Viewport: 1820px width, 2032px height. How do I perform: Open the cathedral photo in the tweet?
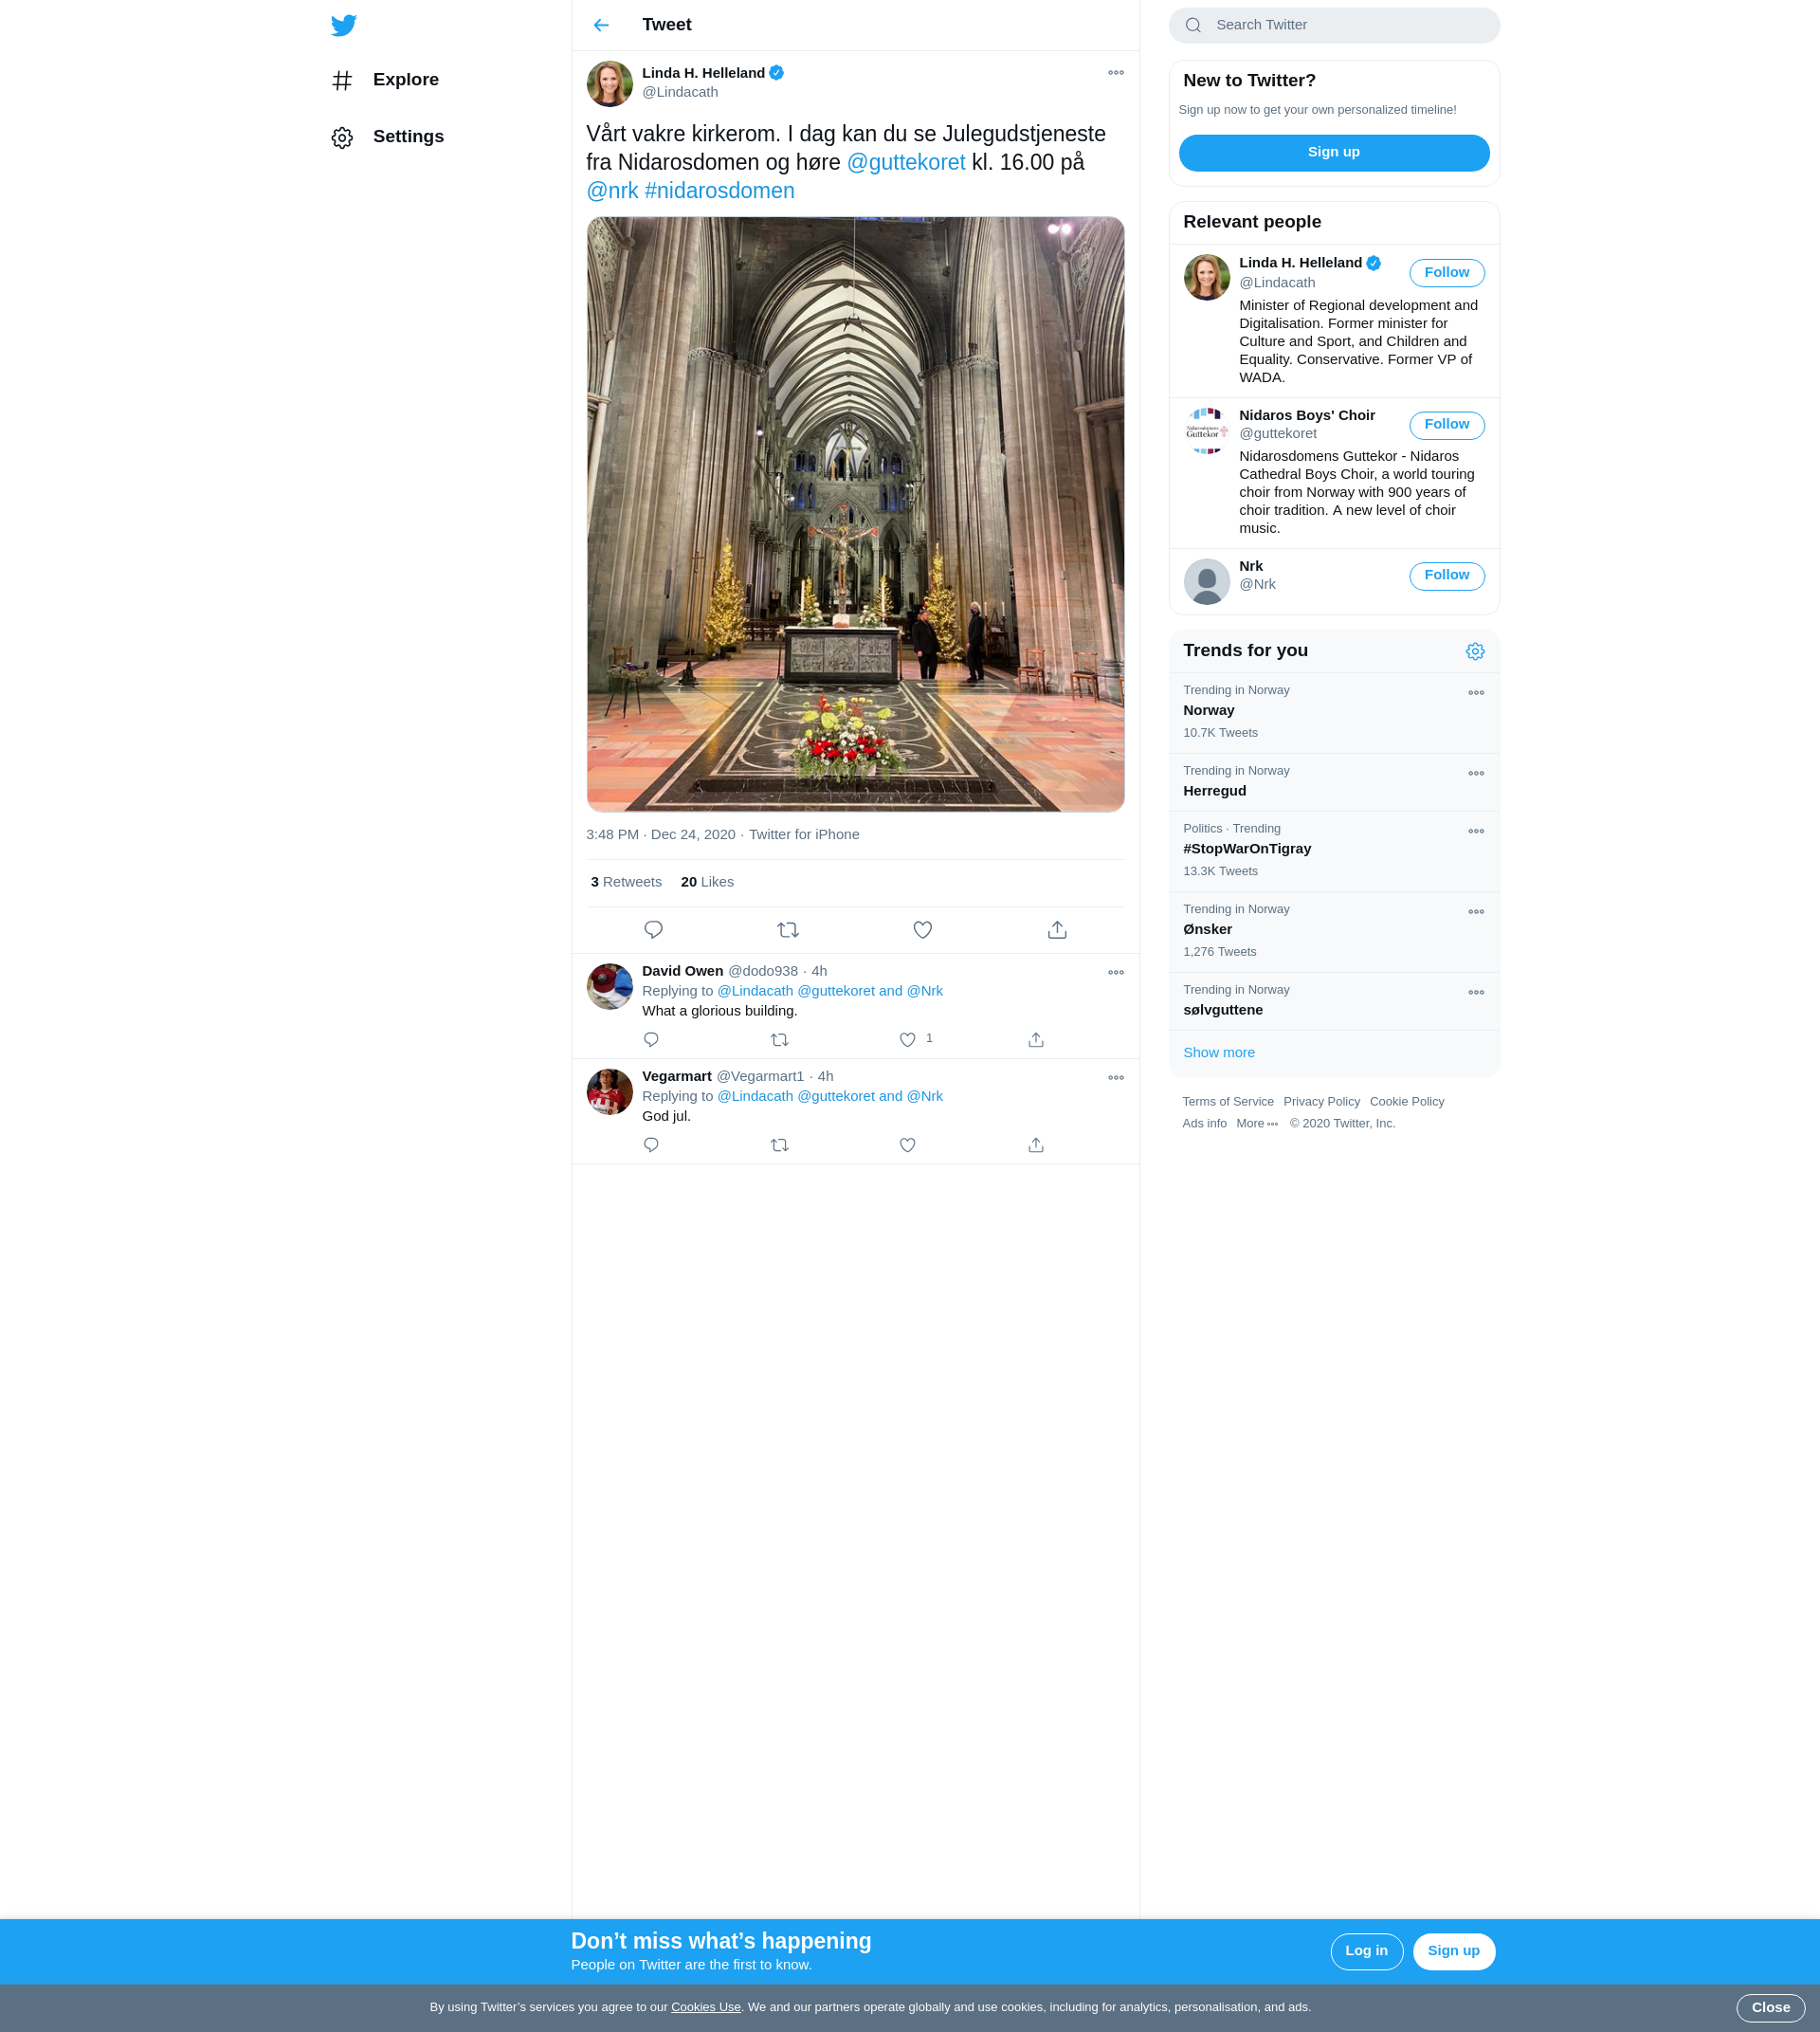pyautogui.click(x=855, y=513)
